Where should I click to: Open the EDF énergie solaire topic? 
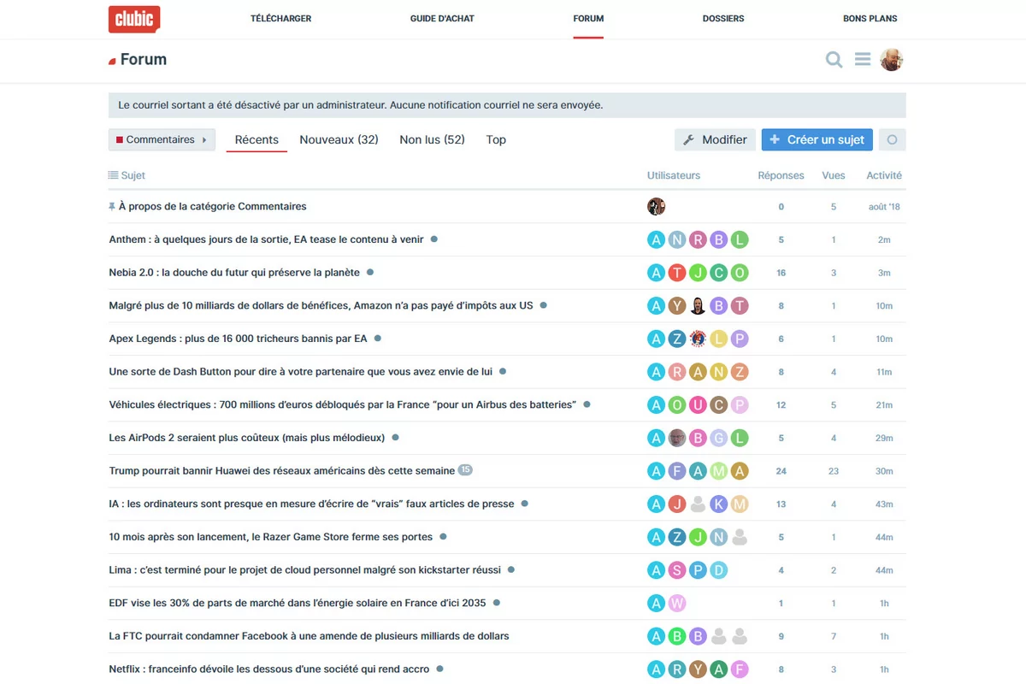click(297, 603)
